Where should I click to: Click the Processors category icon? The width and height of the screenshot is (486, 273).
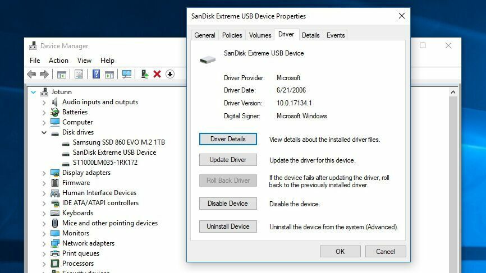coord(55,263)
